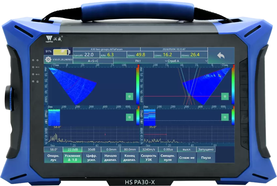Viewport: 277px width, 186px height.
Task: Select the PA1 group tab
Action: (138, 61)
